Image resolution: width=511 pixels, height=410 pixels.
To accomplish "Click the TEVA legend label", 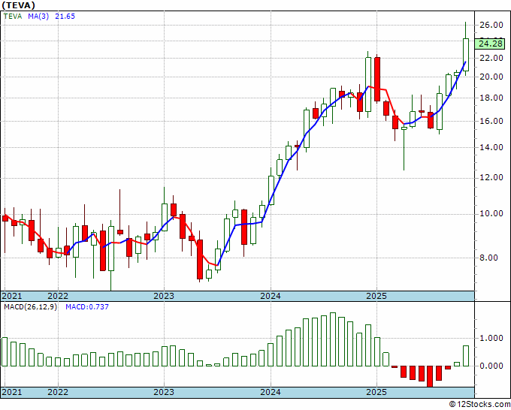I will coord(13,17).
